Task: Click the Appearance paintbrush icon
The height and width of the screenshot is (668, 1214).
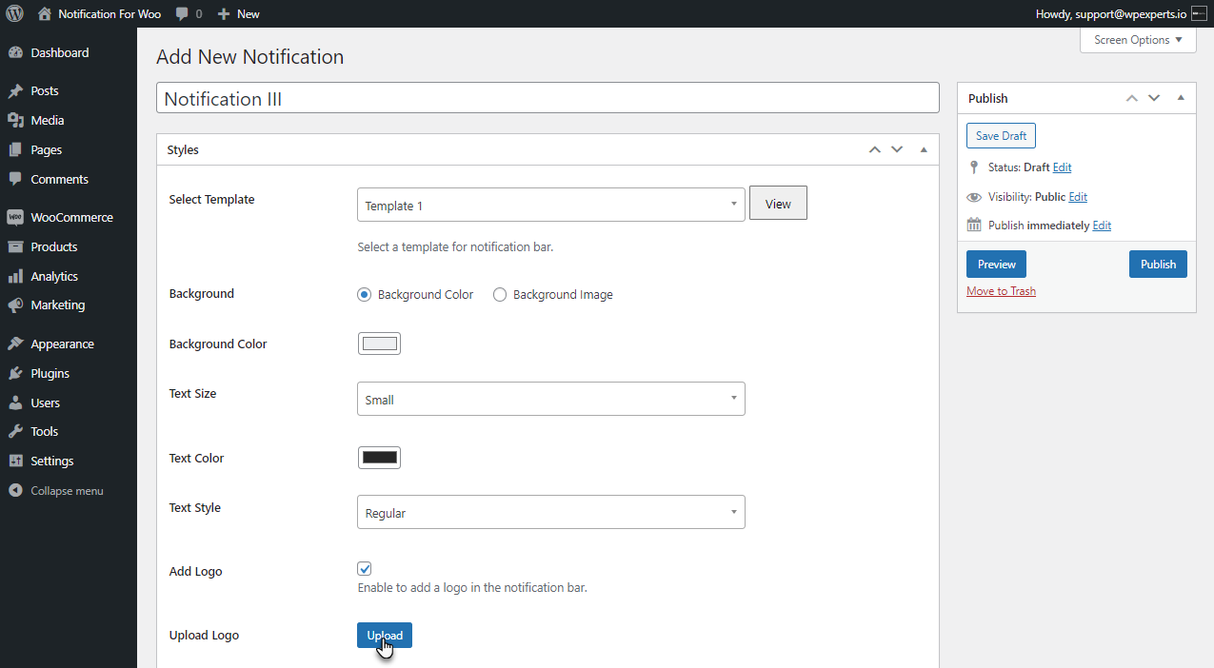Action: tap(15, 344)
